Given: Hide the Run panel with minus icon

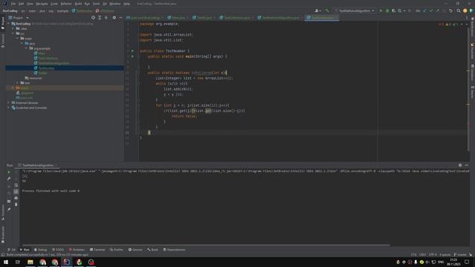Looking at the screenshot, I should click(x=467, y=165).
